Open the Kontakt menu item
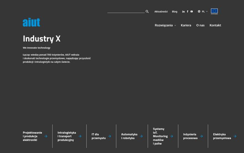This screenshot has width=244, height=153. click(x=215, y=25)
